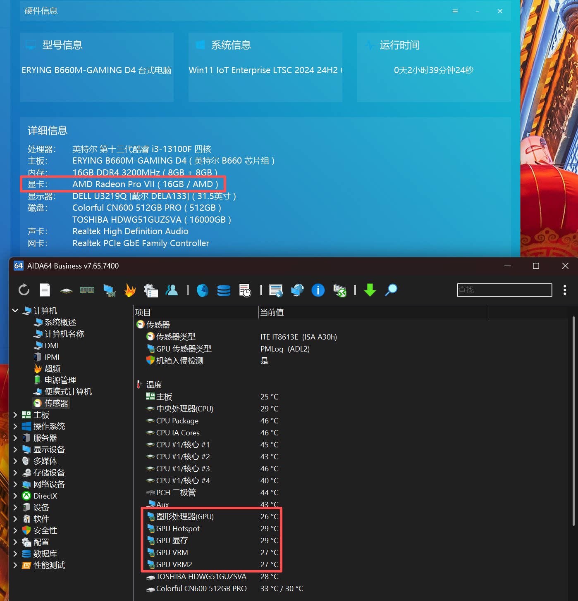Select 计算机名称 in the tree
Viewport: 578px width, 601px height.
click(64, 334)
